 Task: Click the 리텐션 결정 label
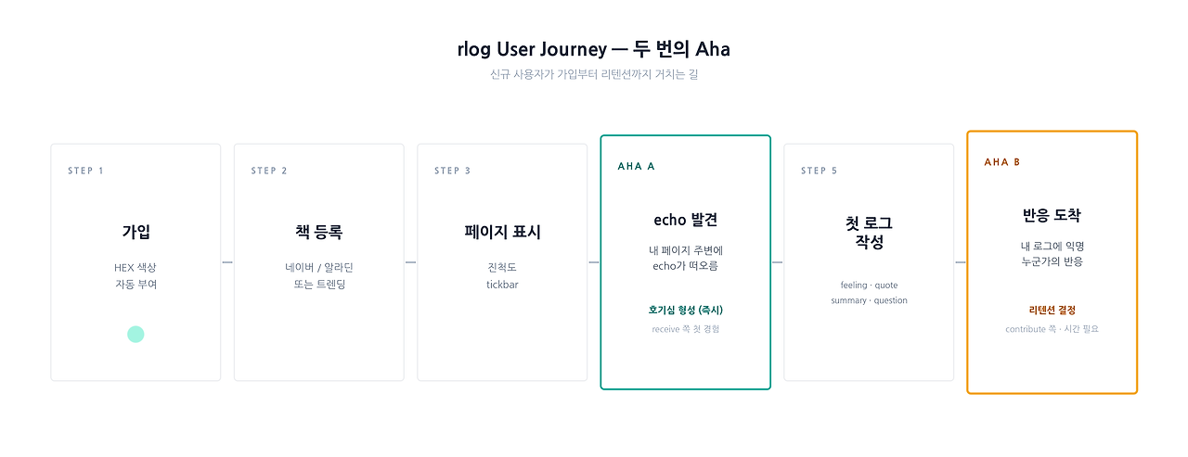pyautogui.click(x=1052, y=310)
